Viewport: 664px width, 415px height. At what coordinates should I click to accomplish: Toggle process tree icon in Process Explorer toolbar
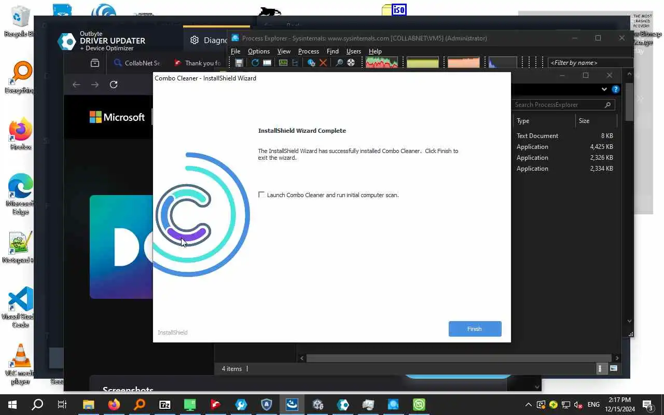(x=295, y=63)
